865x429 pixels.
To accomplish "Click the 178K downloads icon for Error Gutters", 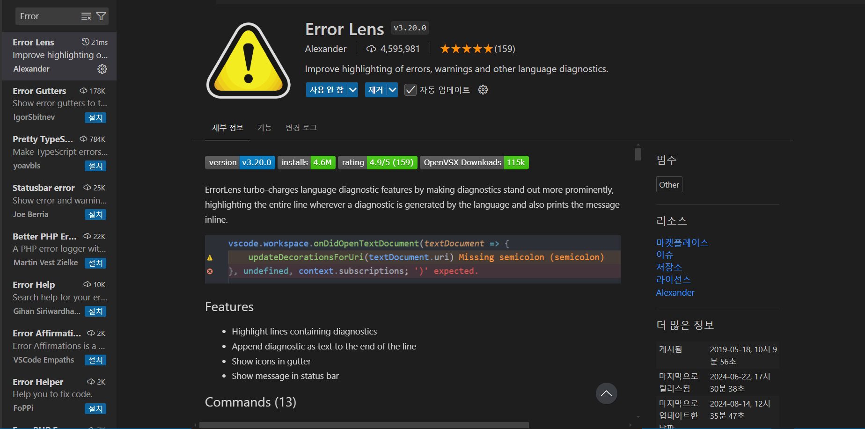I will (83, 91).
